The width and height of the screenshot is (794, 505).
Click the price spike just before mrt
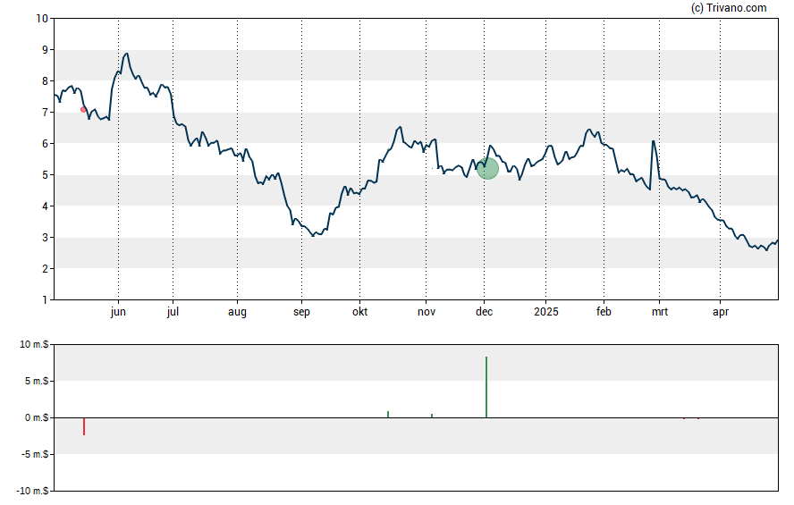(654, 141)
